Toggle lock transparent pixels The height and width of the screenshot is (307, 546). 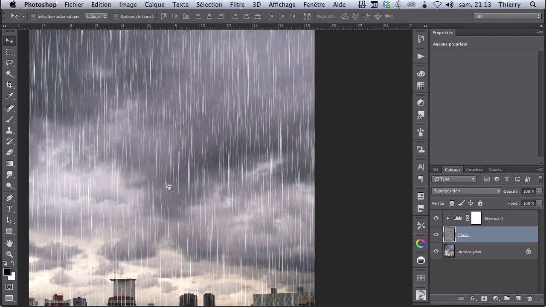tap(452, 203)
